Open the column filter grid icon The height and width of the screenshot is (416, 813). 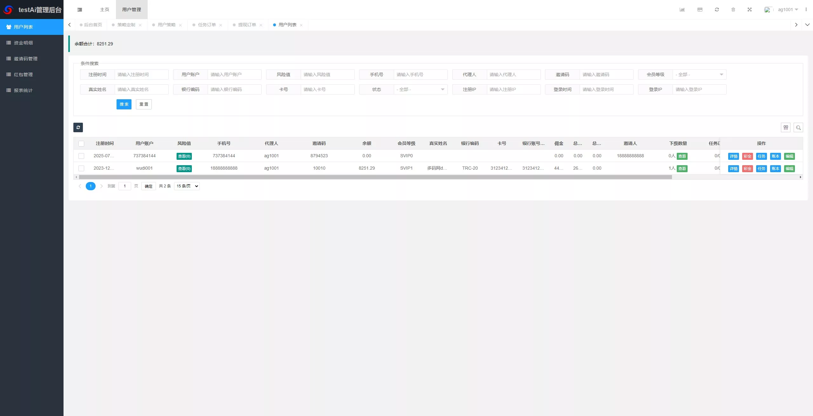pos(786,127)
